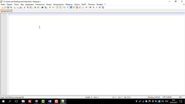Toggle word wrap toolbar button
The width and height of the screenshot is (185, 104).
[64, 7]
